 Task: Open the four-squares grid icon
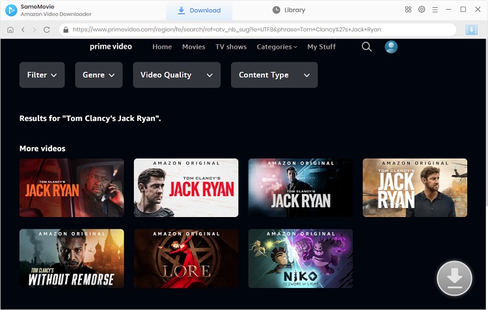click(408, 9)
